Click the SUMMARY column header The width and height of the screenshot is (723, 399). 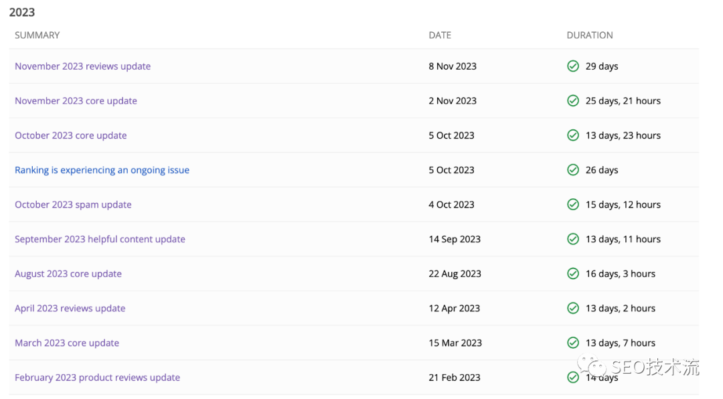click(x=37, y=35)
